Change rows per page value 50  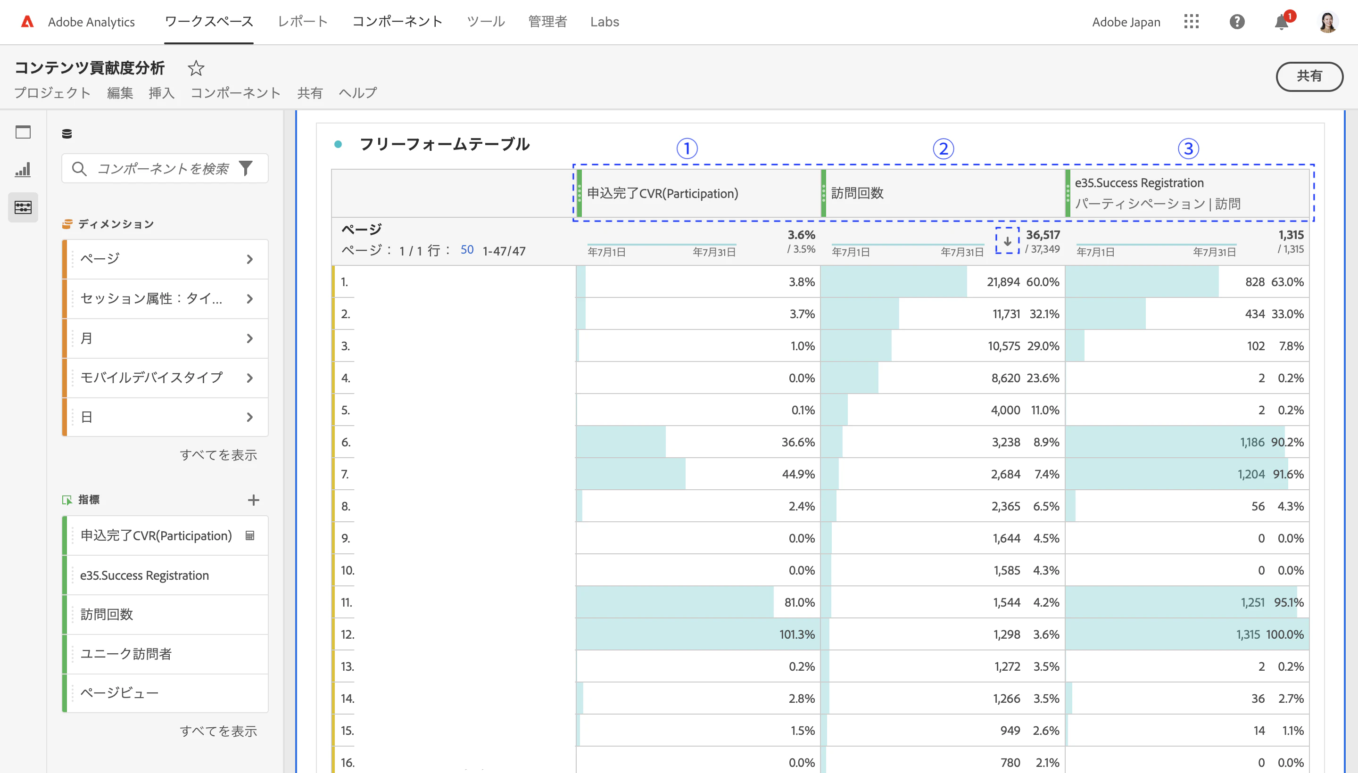click(467, 250)
